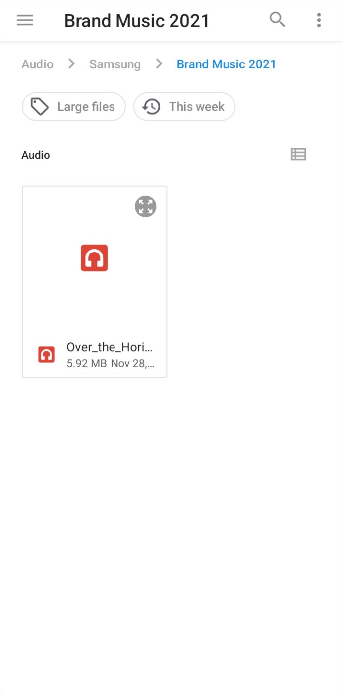
Task: Switch to list view layout
Action: click(298, 155)
